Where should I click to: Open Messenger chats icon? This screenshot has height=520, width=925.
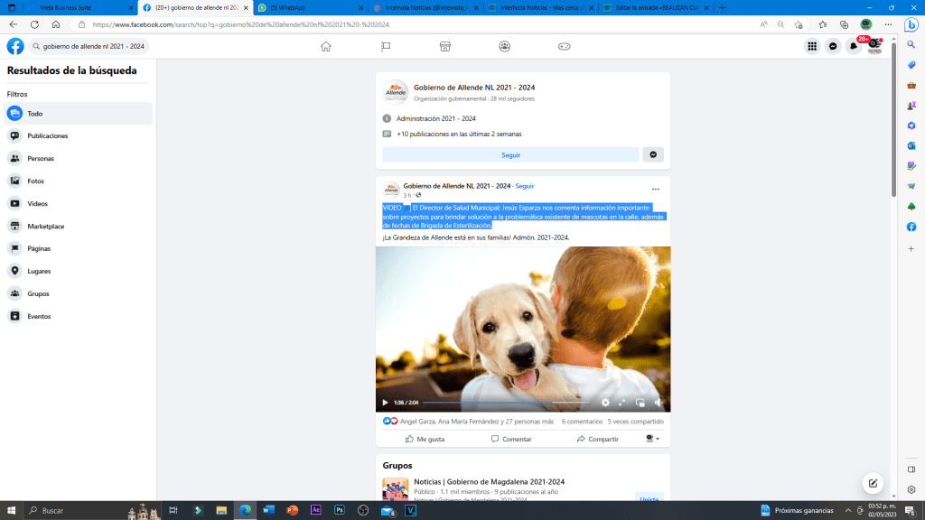click(x=833, y=46)
